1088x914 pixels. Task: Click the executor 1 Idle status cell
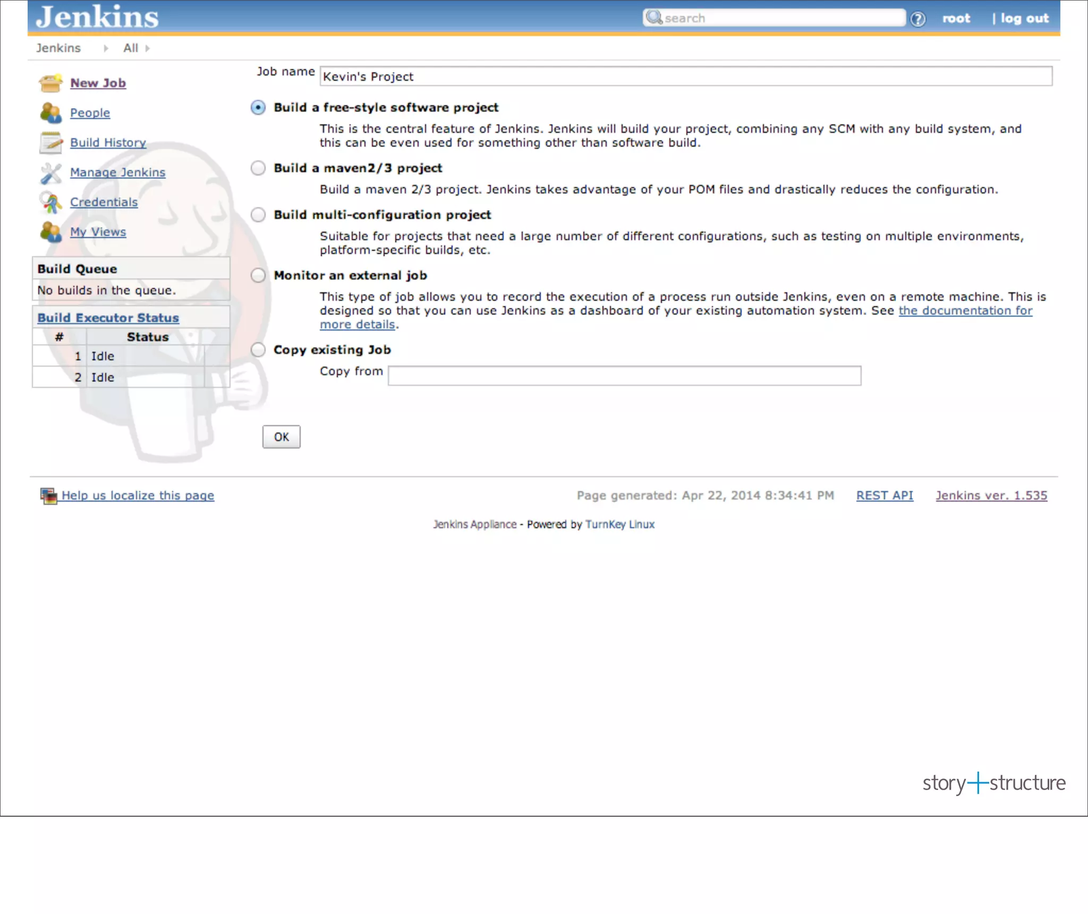tap(146, 356)
